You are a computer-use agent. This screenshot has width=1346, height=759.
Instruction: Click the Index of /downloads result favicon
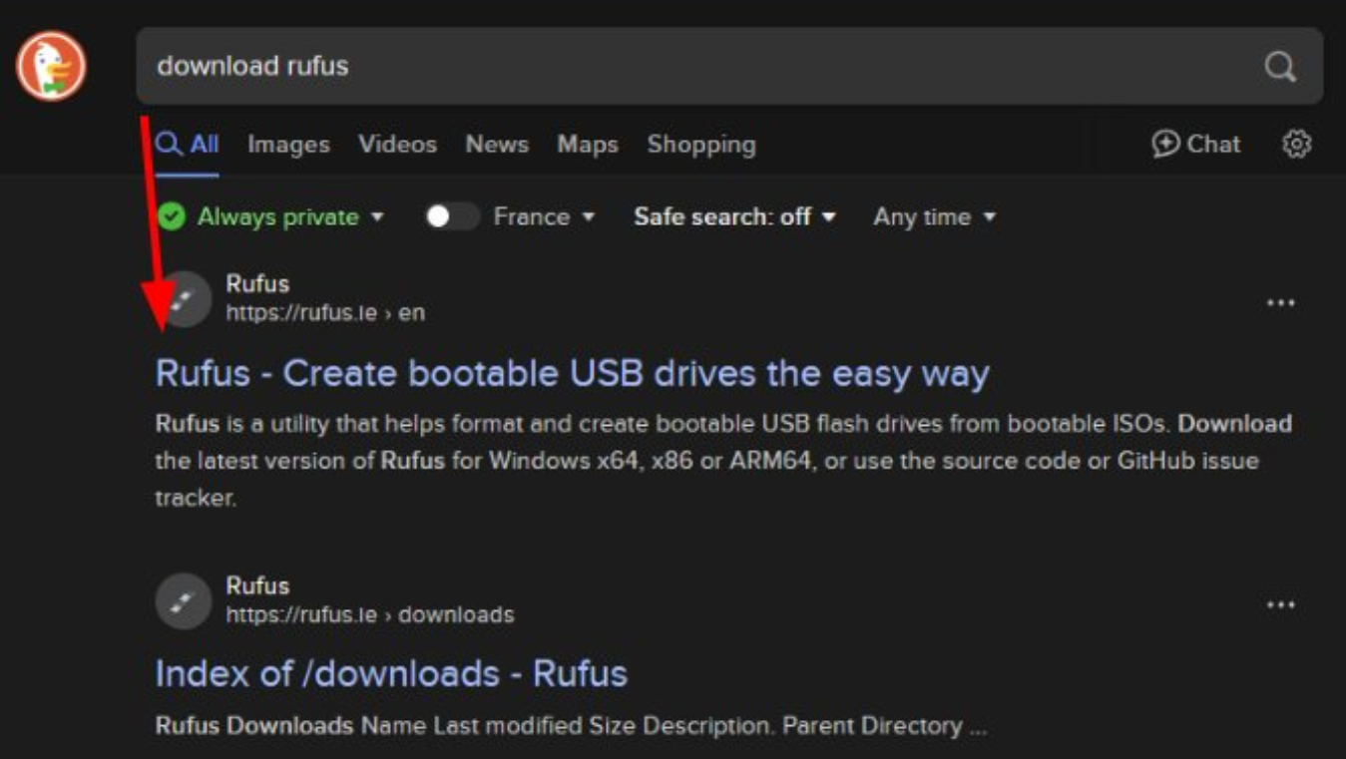[185, 600]
